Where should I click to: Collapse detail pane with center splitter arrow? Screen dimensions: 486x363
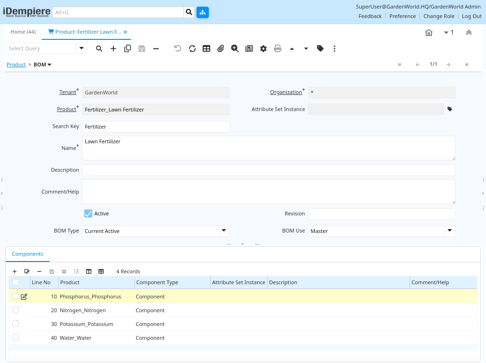(243, 244)
